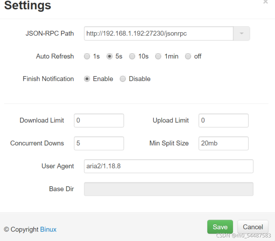
Task: Click the Download Limit field
Action: (x=99, y=121)
